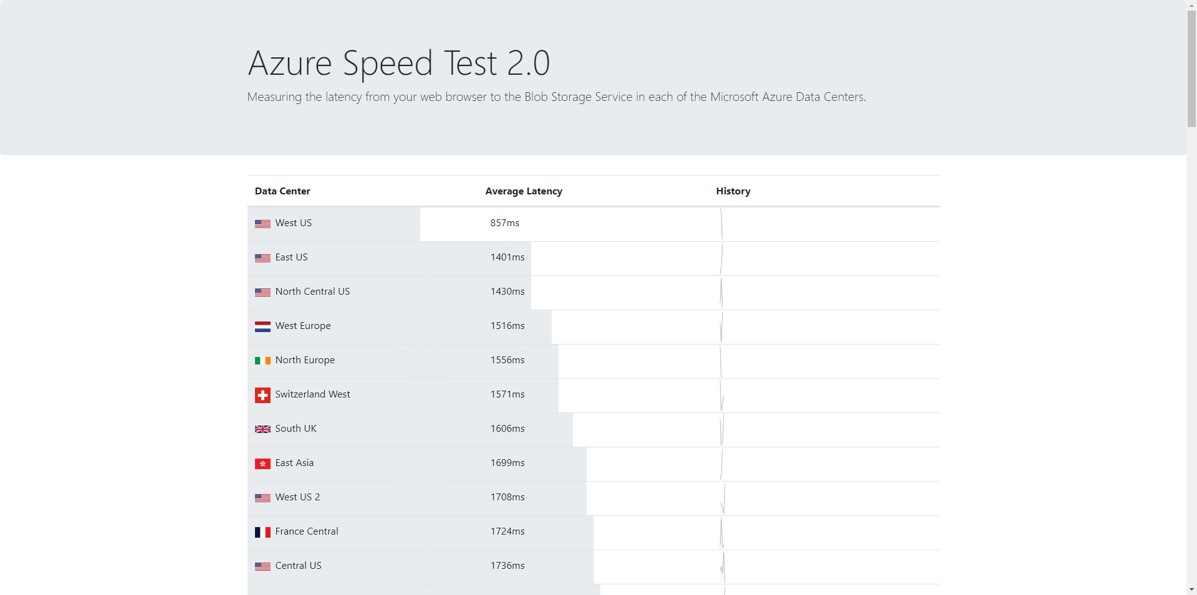Click the Data Center column header
Image resolution: width=1197 pixels, height=595 pixels.
click(282, 191)
